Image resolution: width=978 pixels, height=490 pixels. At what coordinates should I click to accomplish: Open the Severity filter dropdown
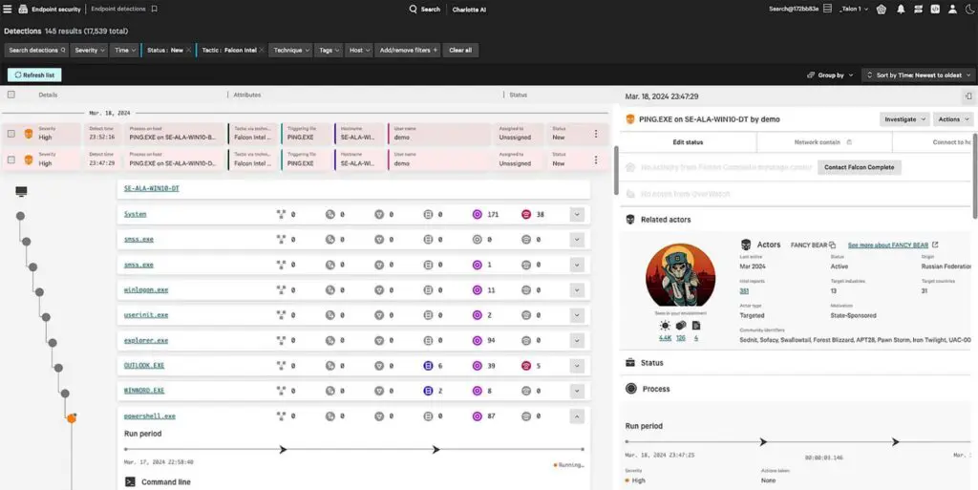click(90, 50)
